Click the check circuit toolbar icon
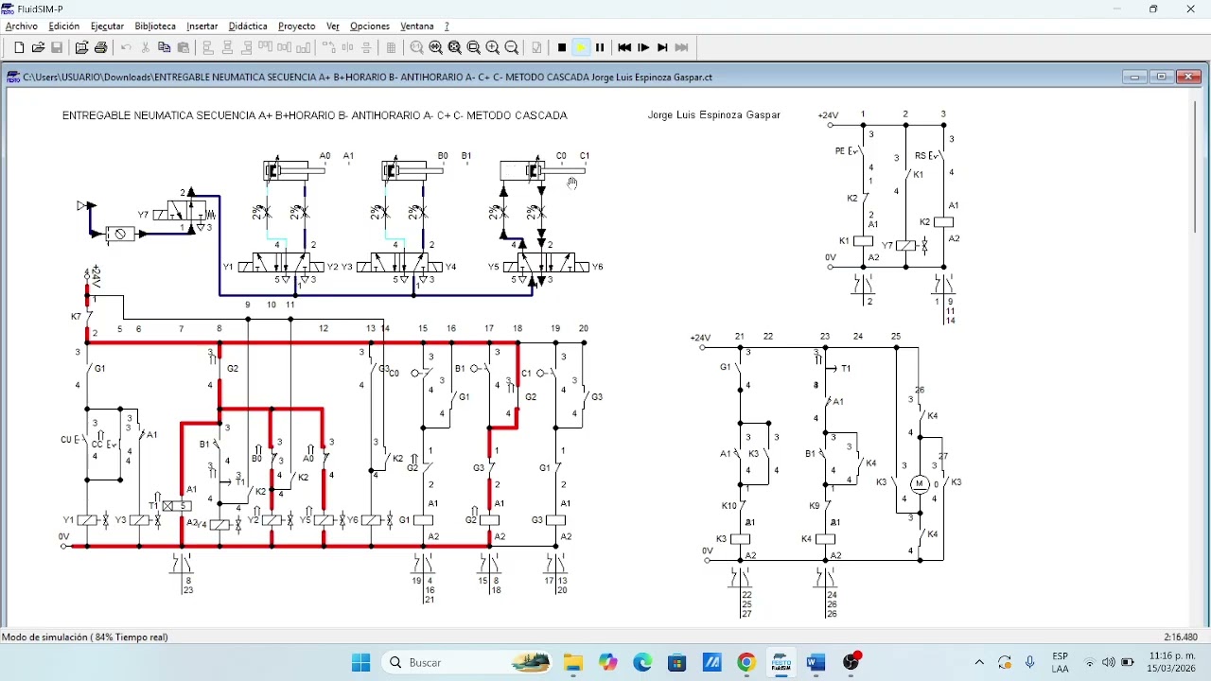This screenshot has height=681, width=1211. 536,47
